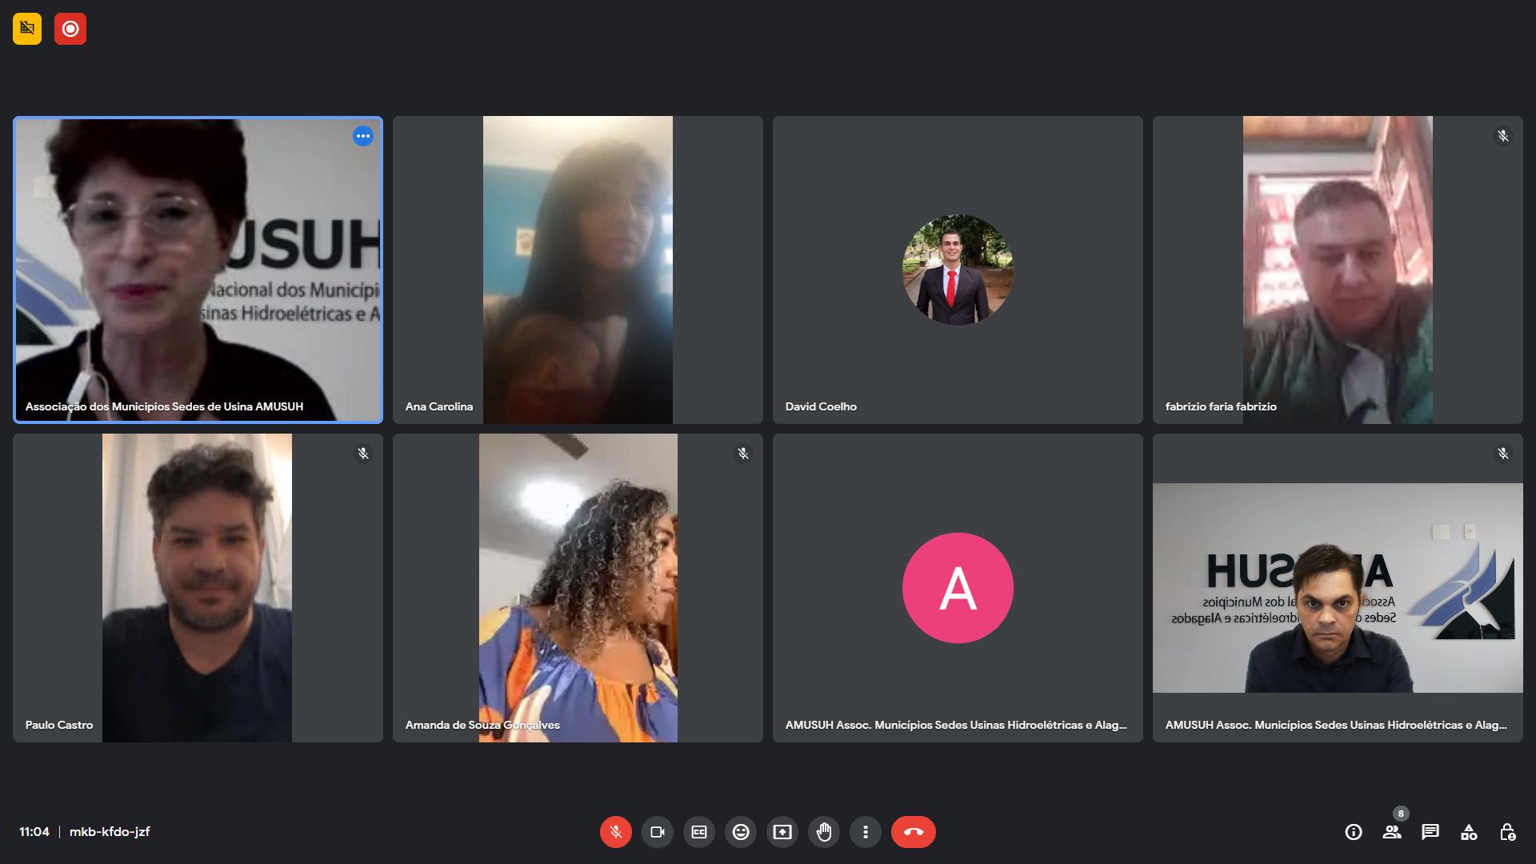Click the pink letter A avatar
This screenshot has width=1536, height=864.
coord(958,588)
